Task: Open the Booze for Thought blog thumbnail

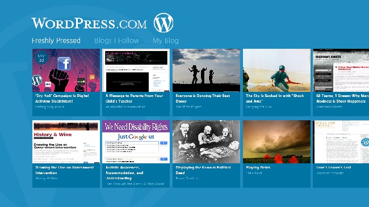Action: tap(341, 142)
